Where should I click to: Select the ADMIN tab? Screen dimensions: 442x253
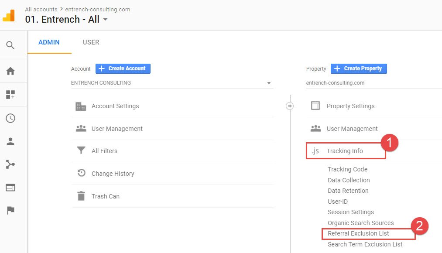tap(49, 42)
